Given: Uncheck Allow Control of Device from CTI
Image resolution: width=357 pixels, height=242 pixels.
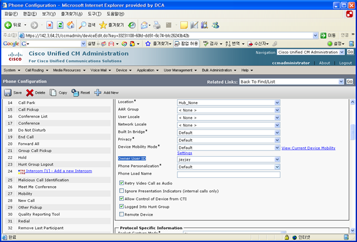Looking at the screenshot, I should click(x=122, y=199).
